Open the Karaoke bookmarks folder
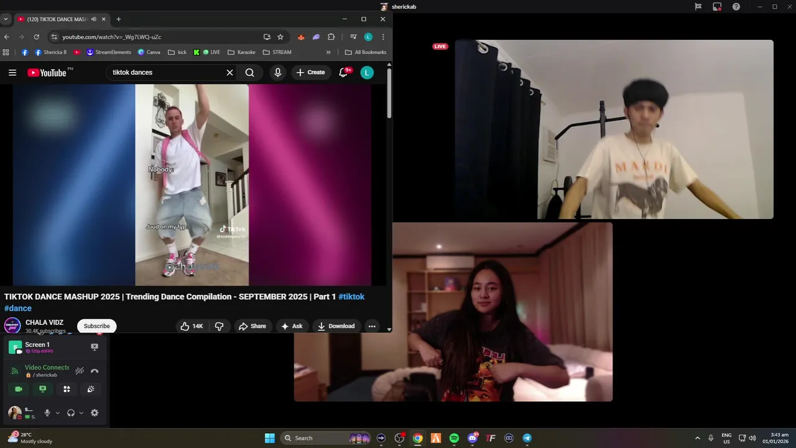The image size is (796, 448). click(241, 52)
